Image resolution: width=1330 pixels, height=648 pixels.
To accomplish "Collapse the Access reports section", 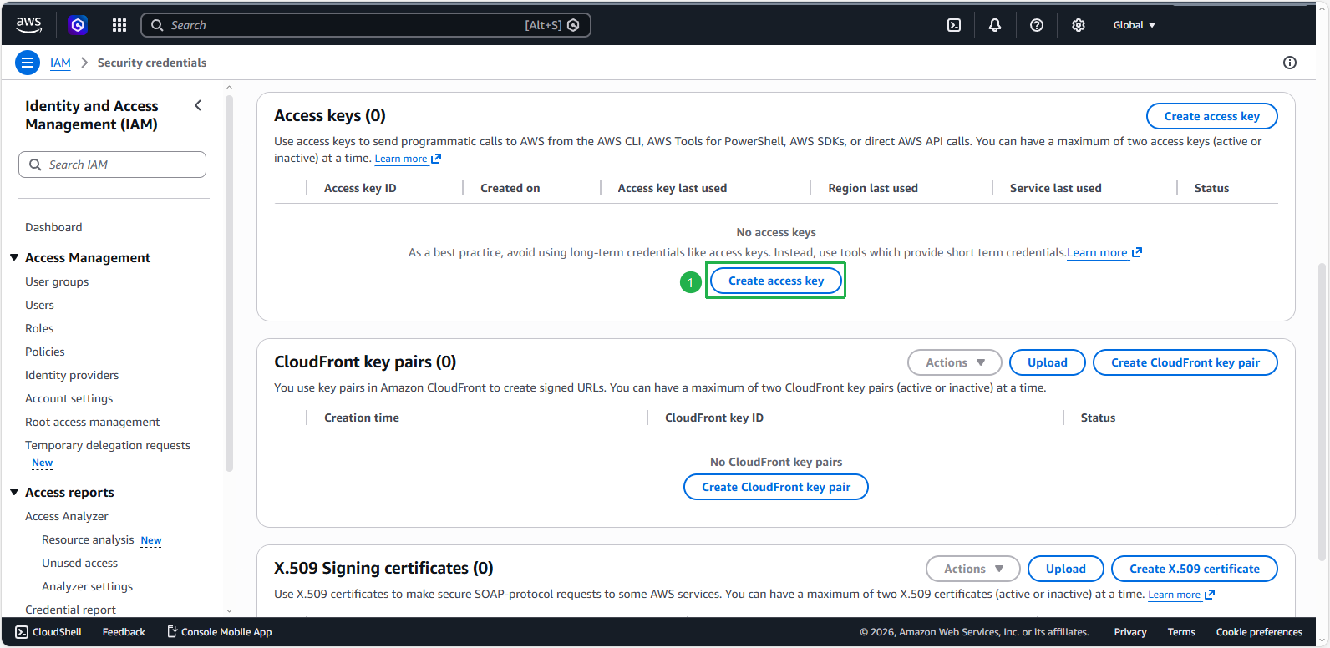I will click(x=14, y=492).
